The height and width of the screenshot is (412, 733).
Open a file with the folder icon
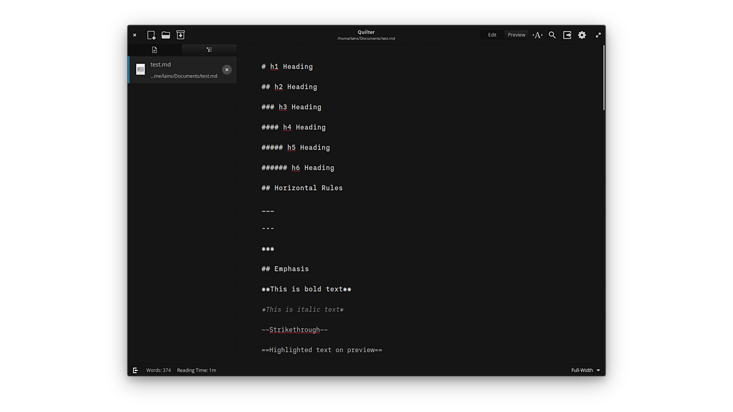166,35
